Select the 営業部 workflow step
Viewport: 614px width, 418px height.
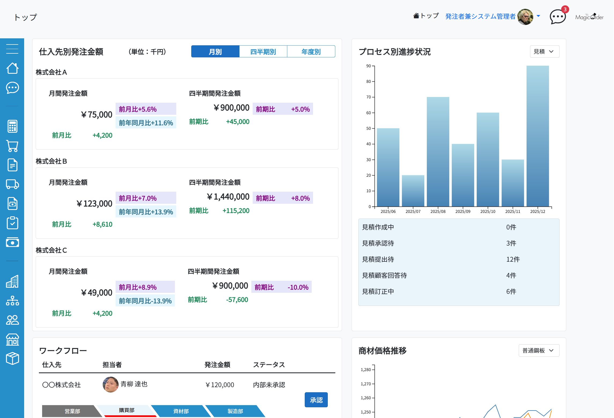coord(72,411)
